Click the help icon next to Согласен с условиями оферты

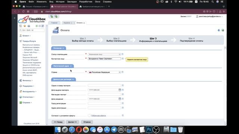point(123,115)
